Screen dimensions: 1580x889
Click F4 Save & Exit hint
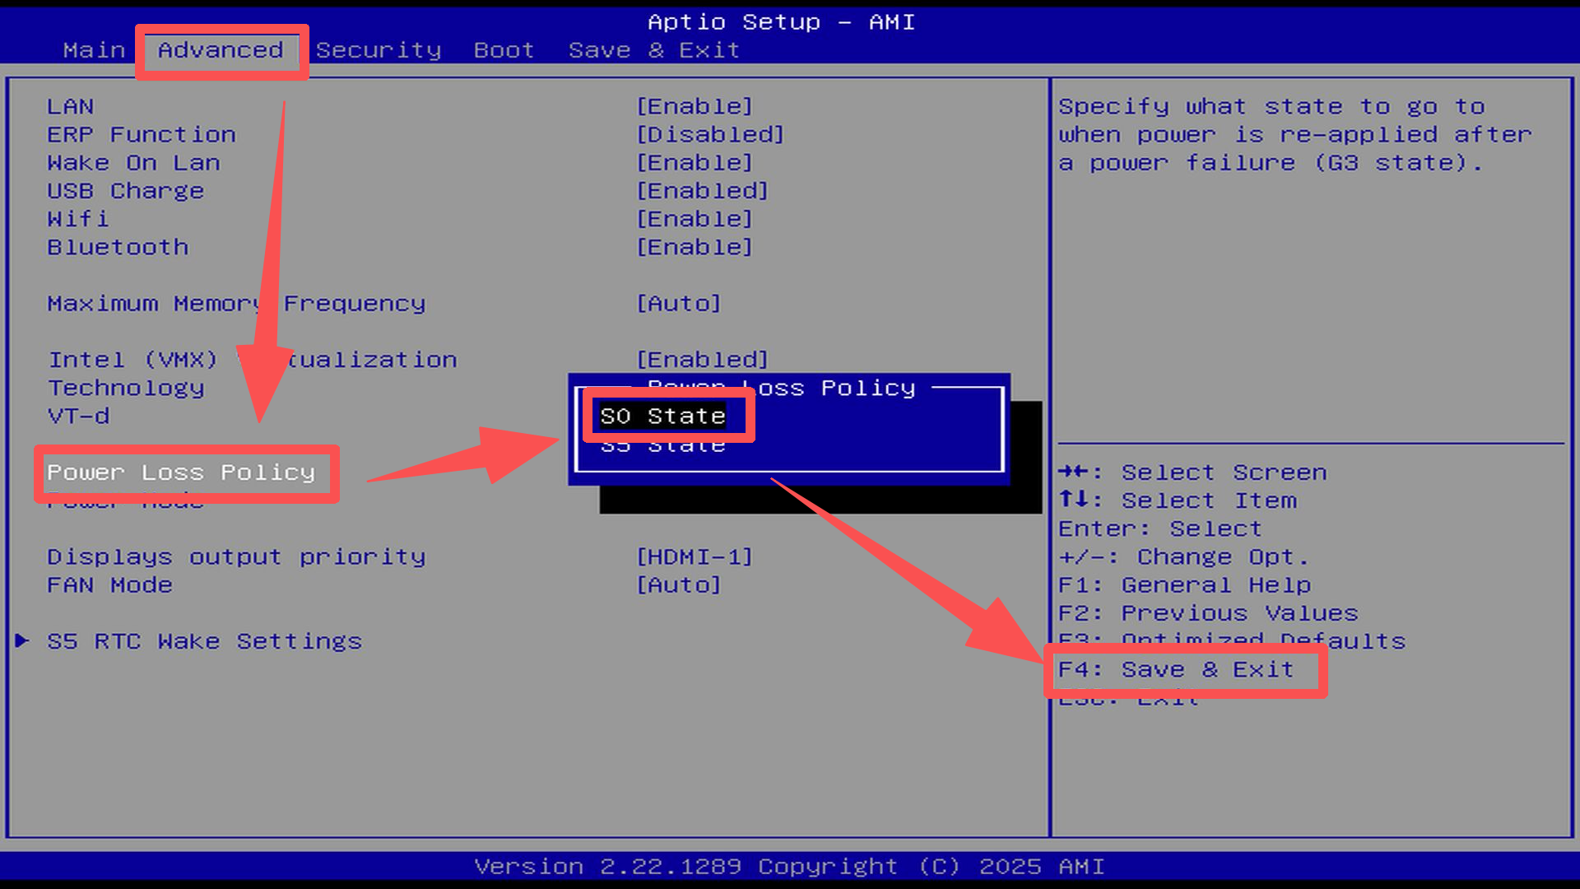tap(1175, 670)
